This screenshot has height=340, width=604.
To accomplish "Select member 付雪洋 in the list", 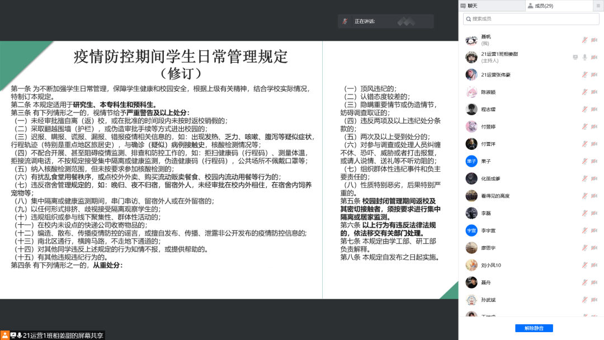I will click(489, 144).
